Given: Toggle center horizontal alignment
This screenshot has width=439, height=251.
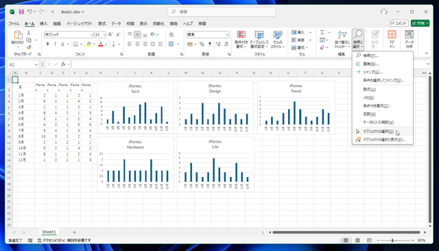Looking at the screenshot, I should pyautogui.click(x=137, y=44).
